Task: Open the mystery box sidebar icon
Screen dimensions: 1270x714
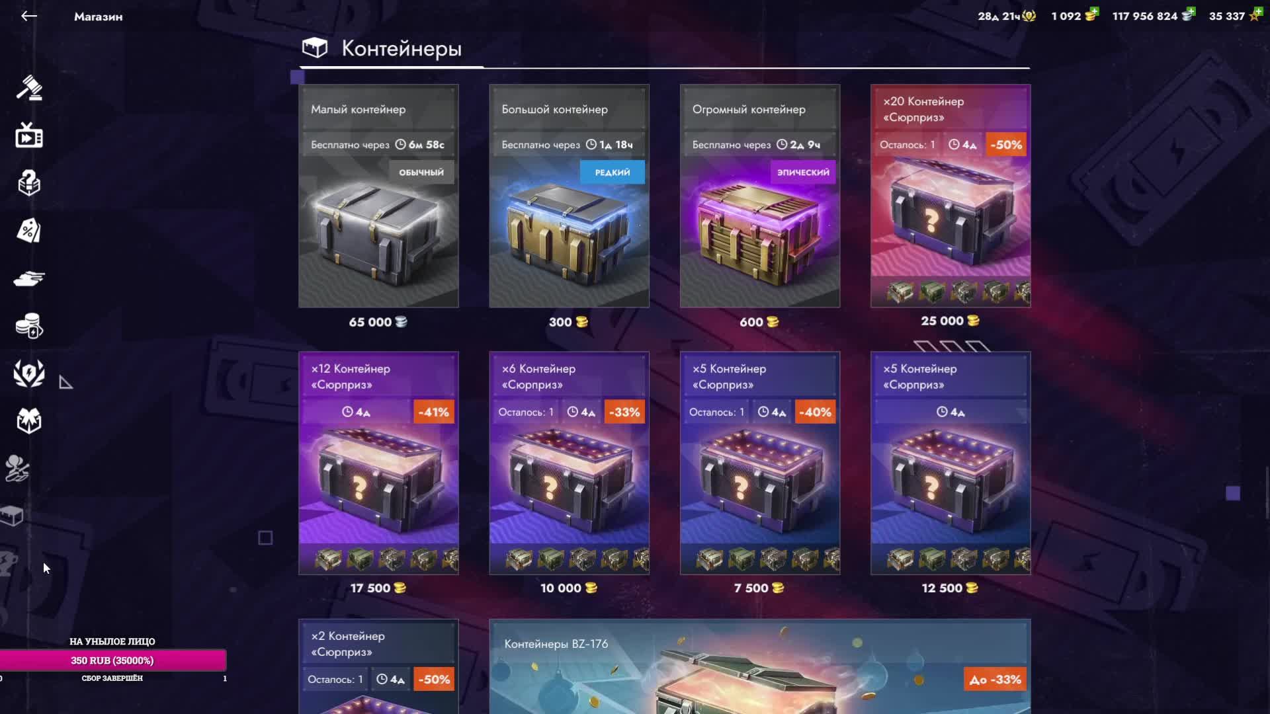Action: coord(29,183)
